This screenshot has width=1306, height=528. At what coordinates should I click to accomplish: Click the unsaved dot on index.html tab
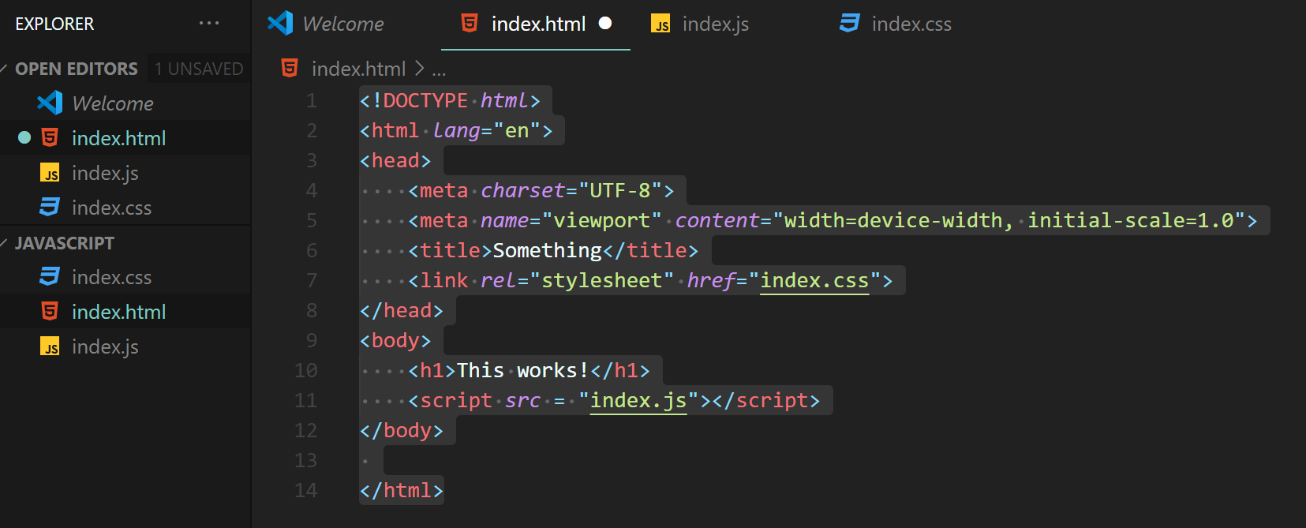pos(605,24)
